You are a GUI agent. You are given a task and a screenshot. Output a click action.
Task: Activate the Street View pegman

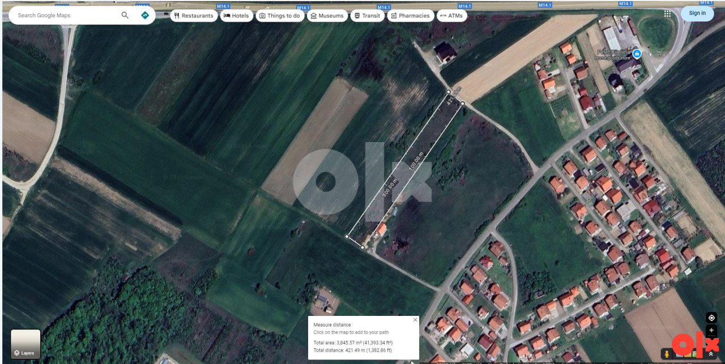(667, 354)
